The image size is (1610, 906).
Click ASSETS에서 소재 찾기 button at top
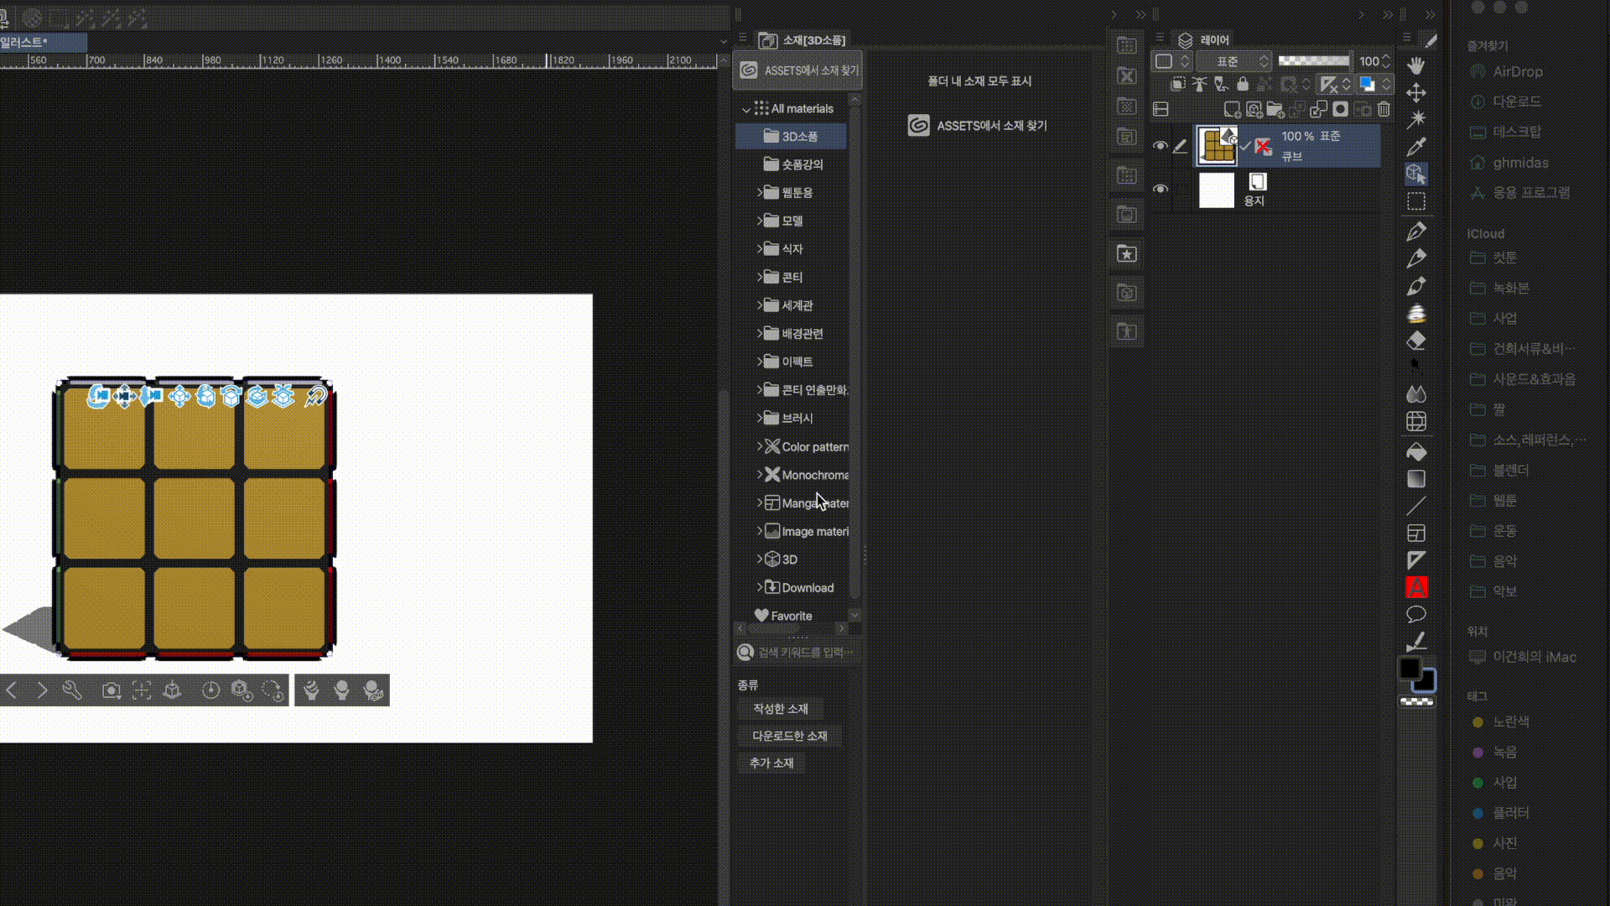tap(798, 70)
